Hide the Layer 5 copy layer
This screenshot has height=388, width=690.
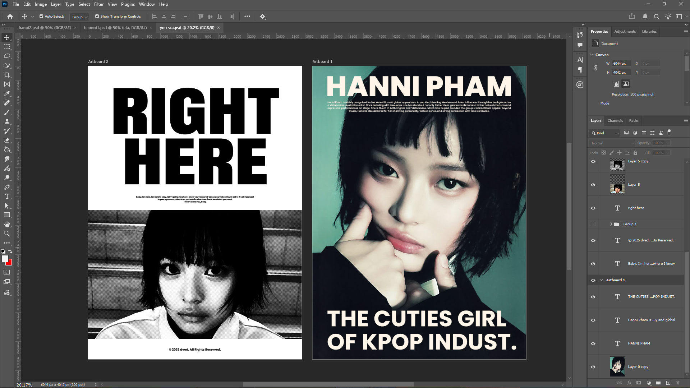pos(593,162)
